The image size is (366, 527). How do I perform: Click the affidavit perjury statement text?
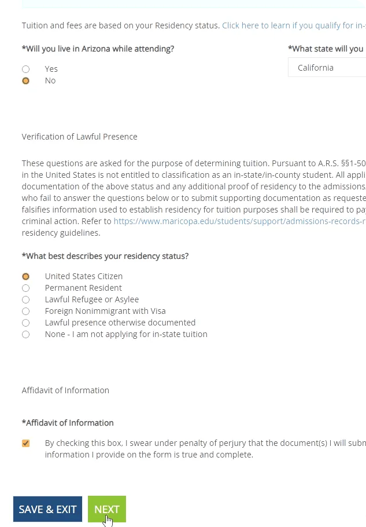(x=205, y=449)
